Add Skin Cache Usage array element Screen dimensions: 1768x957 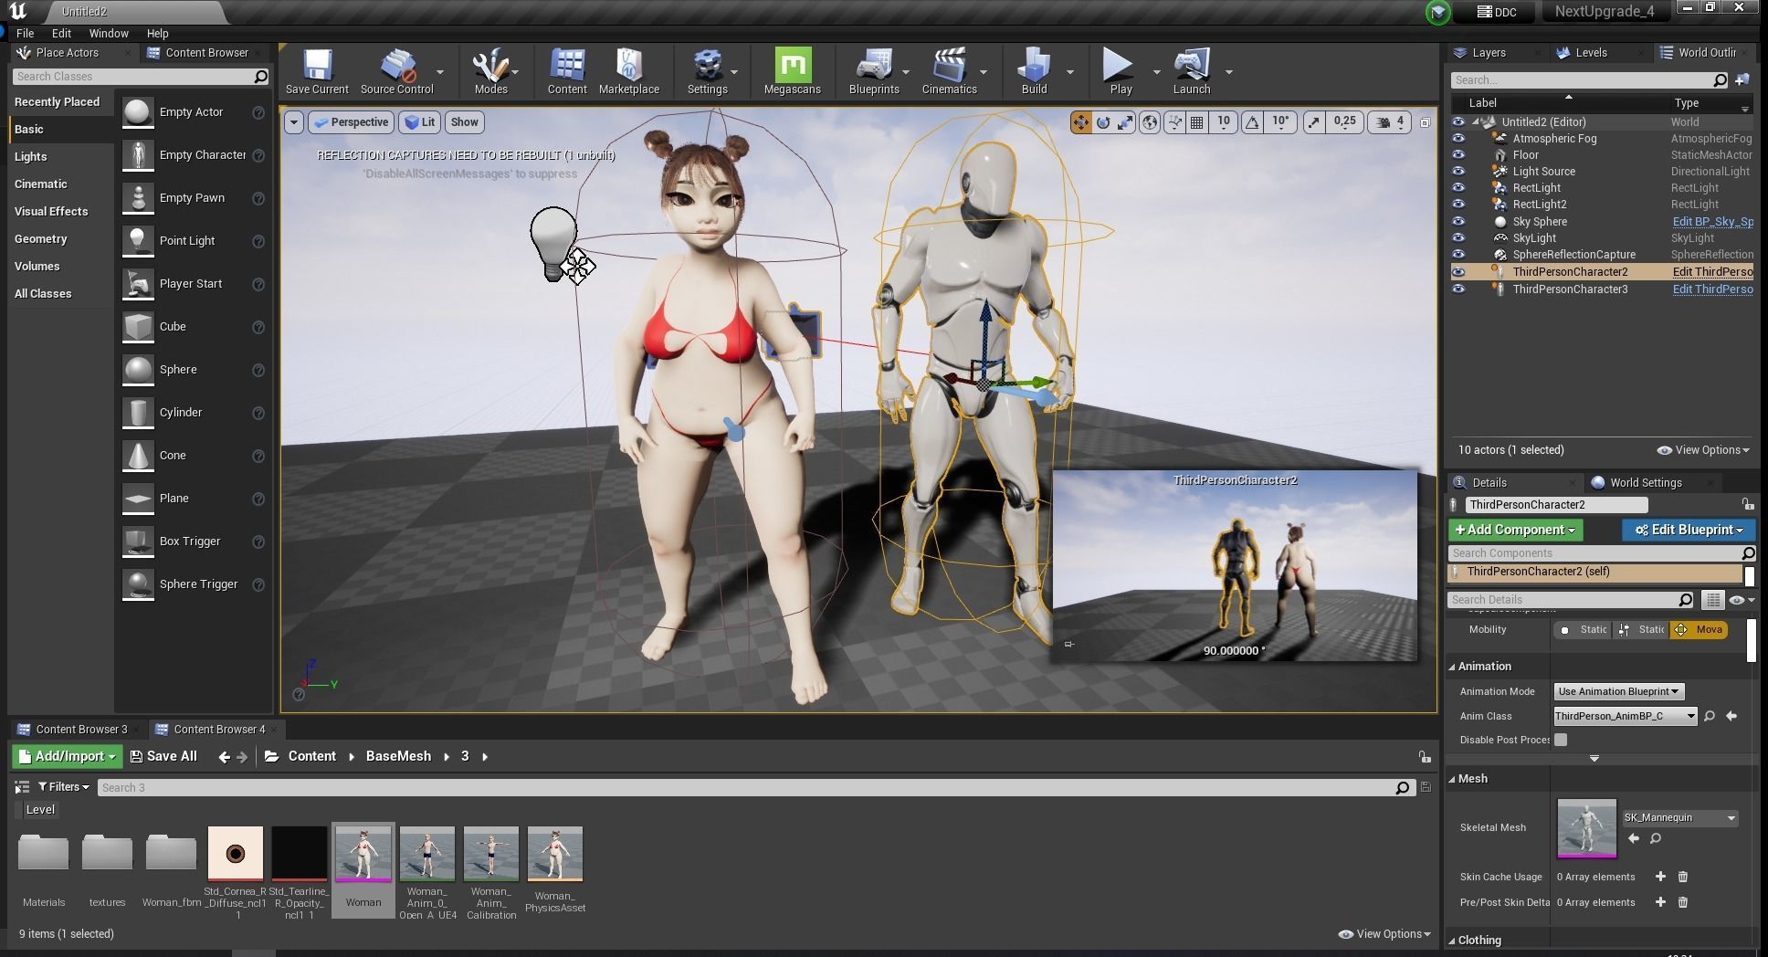pyautogui.click(x=1660, y=877)
